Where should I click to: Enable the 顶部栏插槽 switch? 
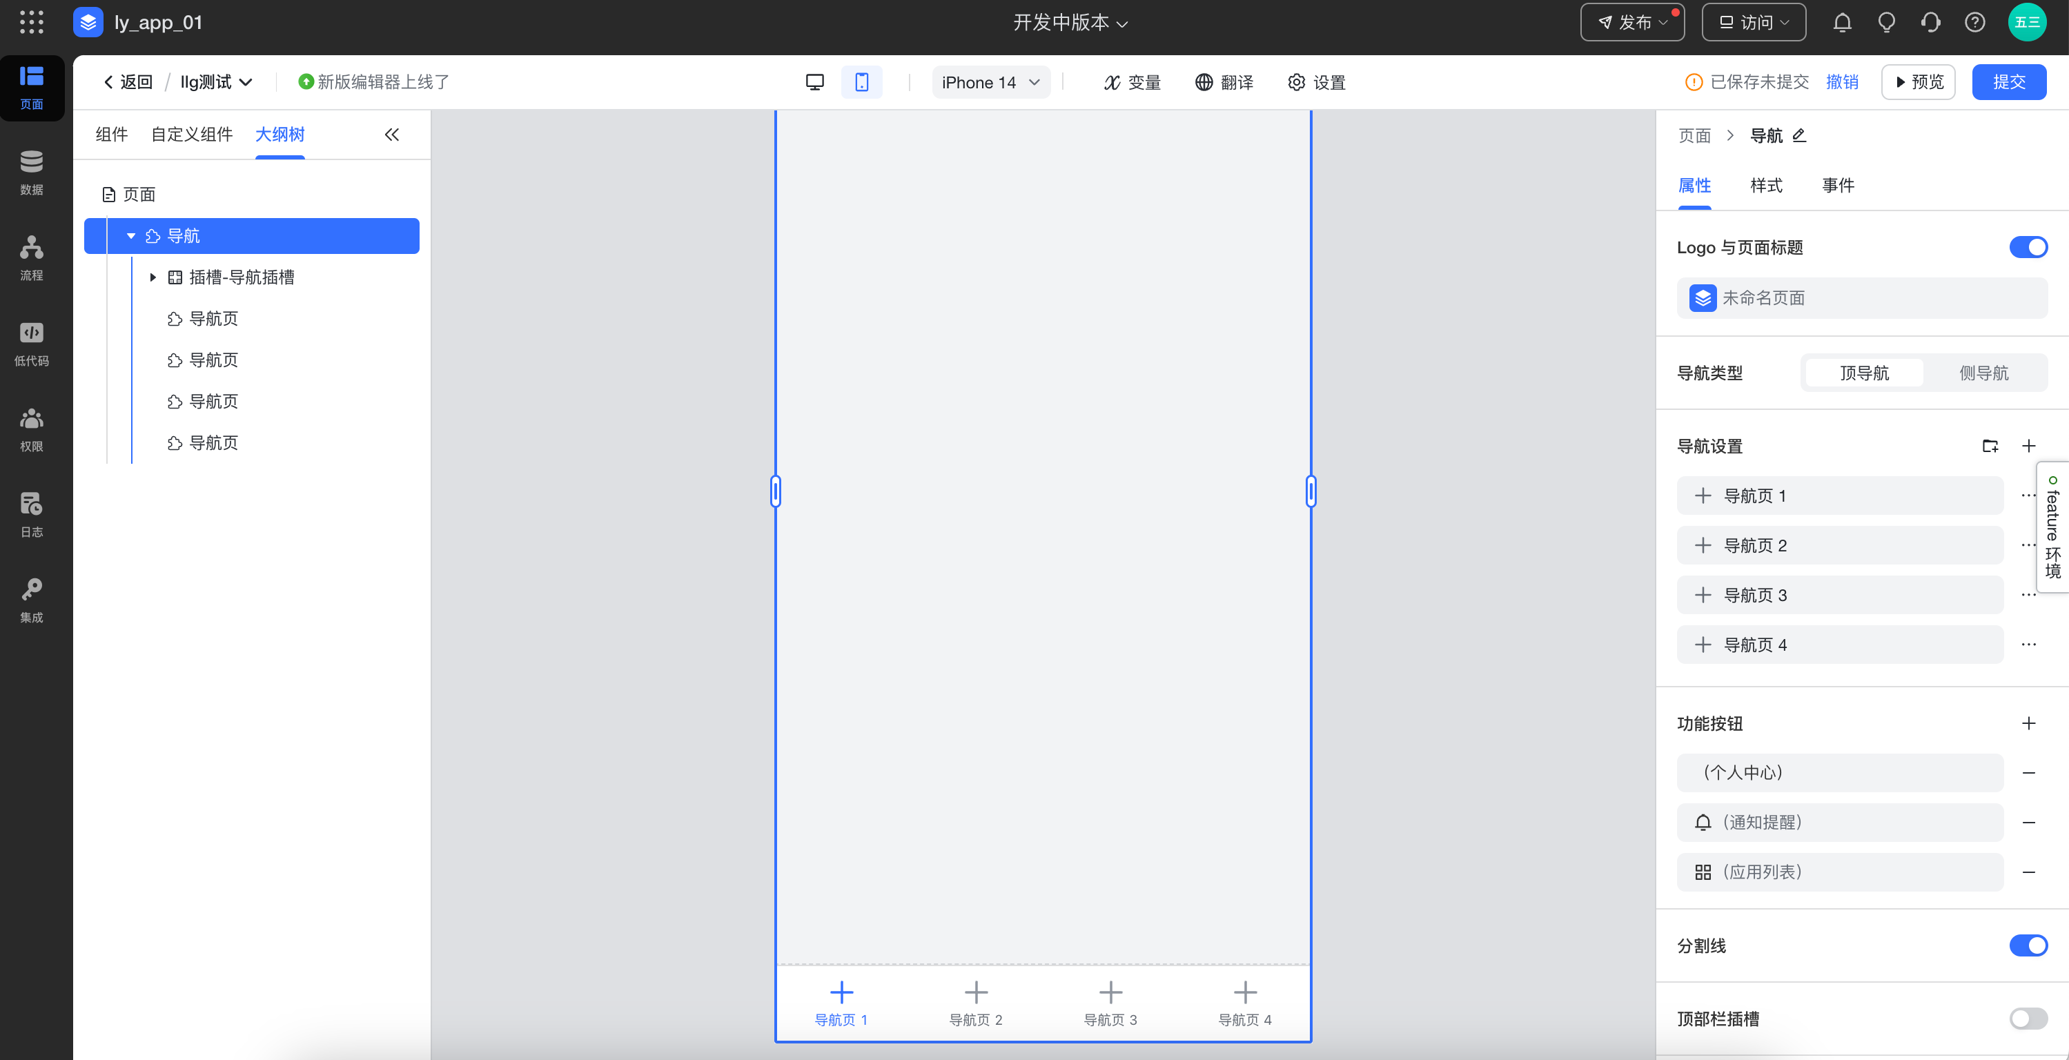2029,1019
